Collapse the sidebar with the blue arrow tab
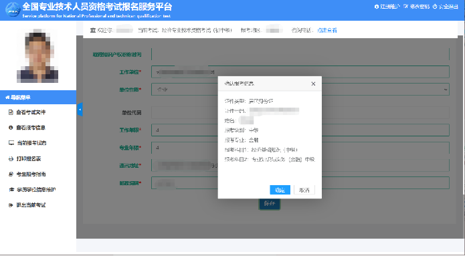The width and height of the screenshot is (465, 256). [x=80, y=110]
